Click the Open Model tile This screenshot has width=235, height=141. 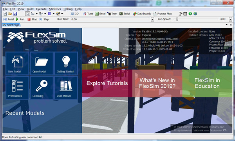[x=42, y=63]
